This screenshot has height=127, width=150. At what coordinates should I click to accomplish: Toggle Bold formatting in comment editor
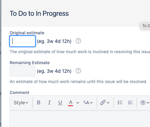39,103
